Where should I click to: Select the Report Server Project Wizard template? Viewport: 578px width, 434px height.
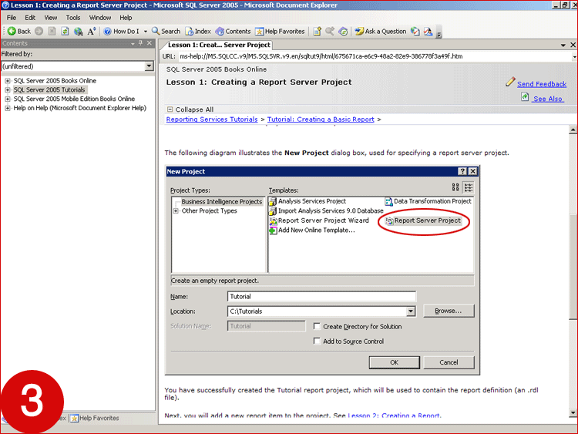(319, 220)
